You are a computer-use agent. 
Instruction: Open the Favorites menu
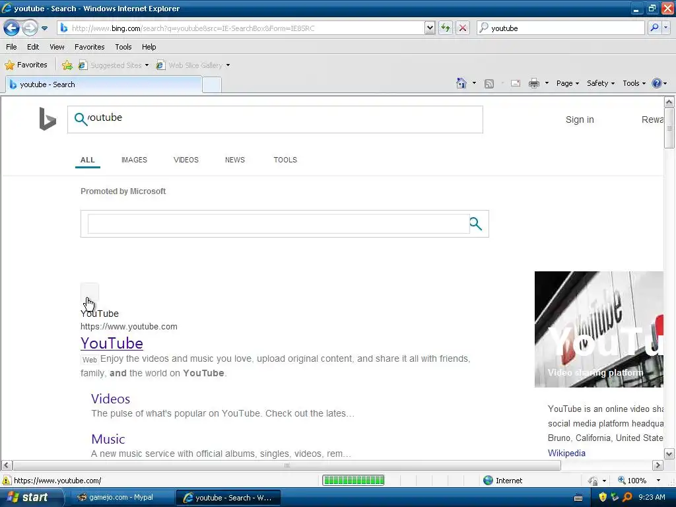click(89, 47)
